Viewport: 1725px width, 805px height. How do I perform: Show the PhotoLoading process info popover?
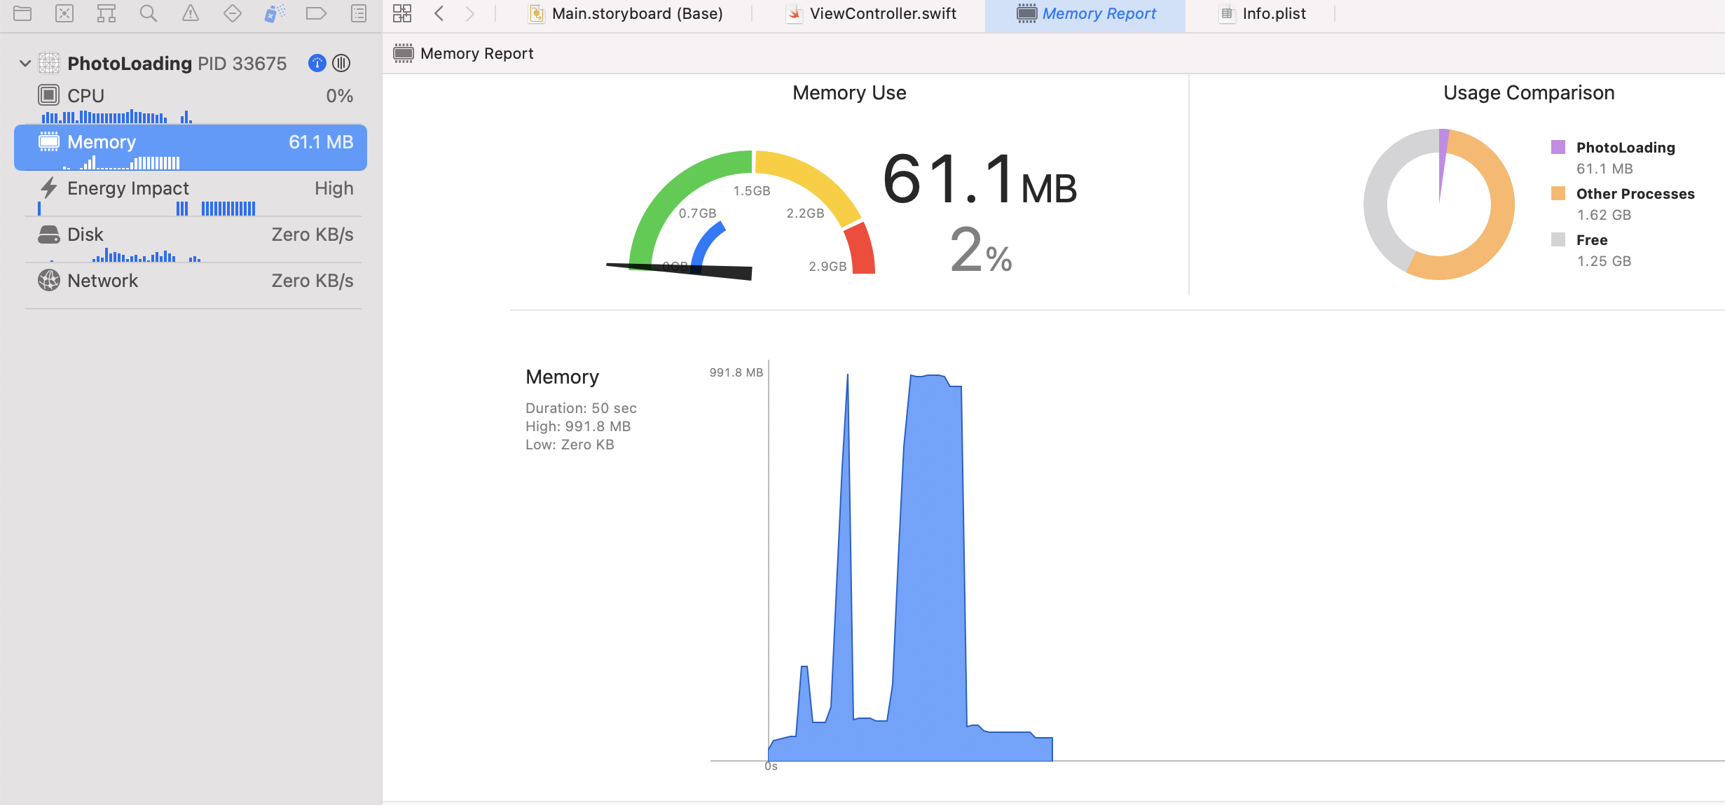[317, 63]
